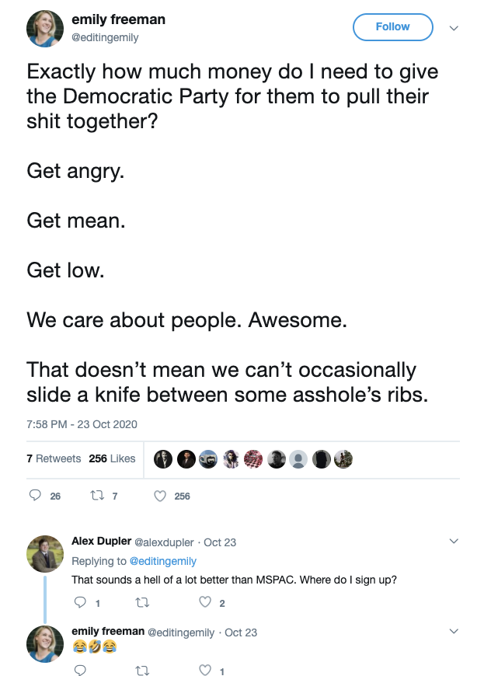Open the tweet timestamp 23 Oct 2020
477x676 pixels.
point(82,424)
